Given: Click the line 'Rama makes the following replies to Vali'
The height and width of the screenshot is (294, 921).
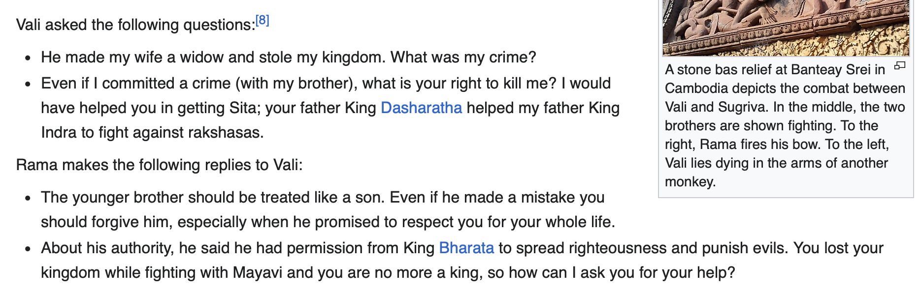Looking at the screenshot, I should pos(159,165).
